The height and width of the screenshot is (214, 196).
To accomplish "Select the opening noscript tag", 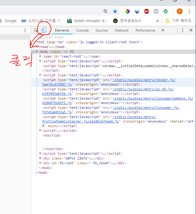I will (x=52, y=135).
